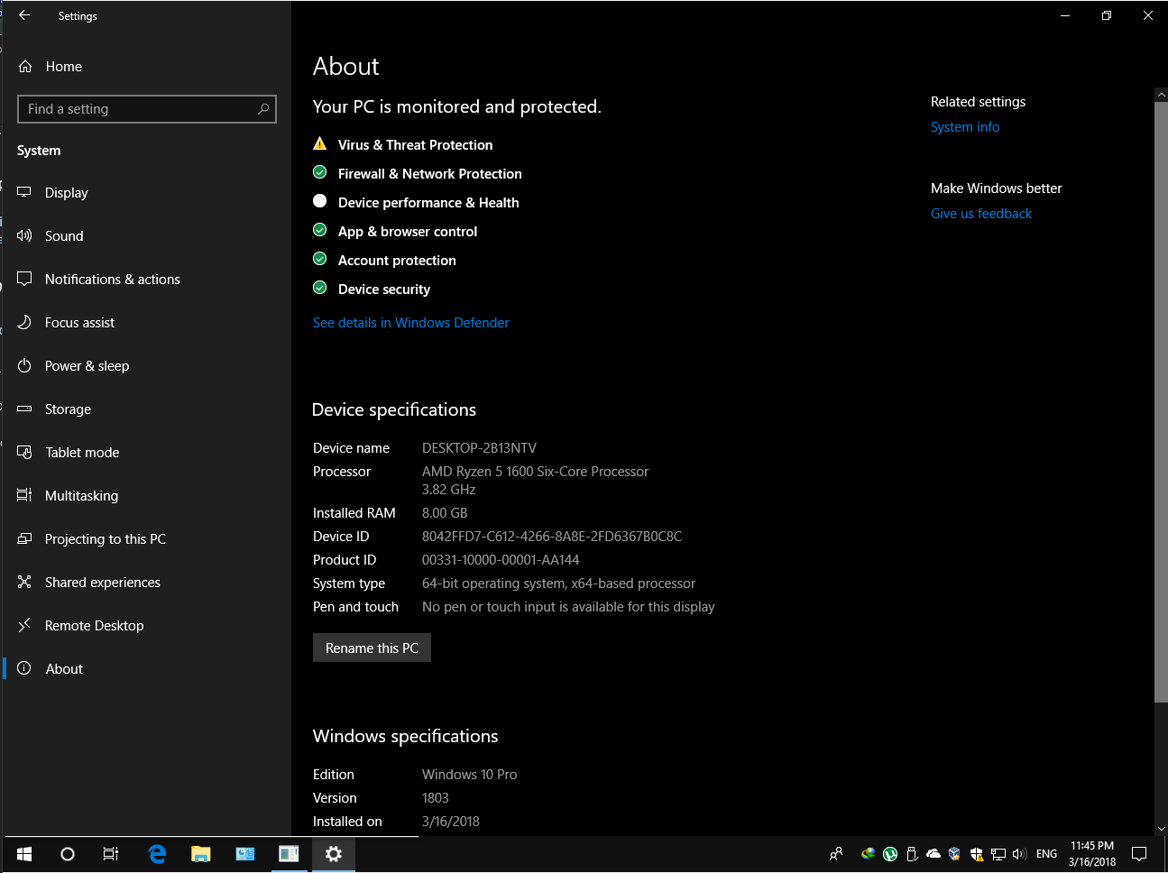Open See details in Windows Defender link
Screen dimensions: 1168x873
pyautogui.click(x=410, y=323)
